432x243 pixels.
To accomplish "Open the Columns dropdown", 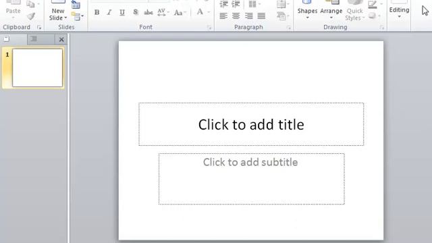I will [x=254, y=4].
